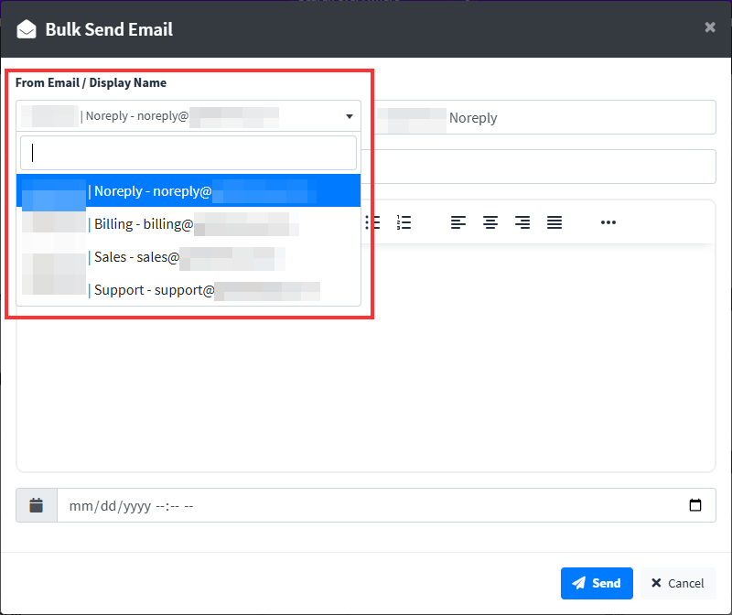Click the Cancel button
732x615 pixels.
tap(678, 583)
